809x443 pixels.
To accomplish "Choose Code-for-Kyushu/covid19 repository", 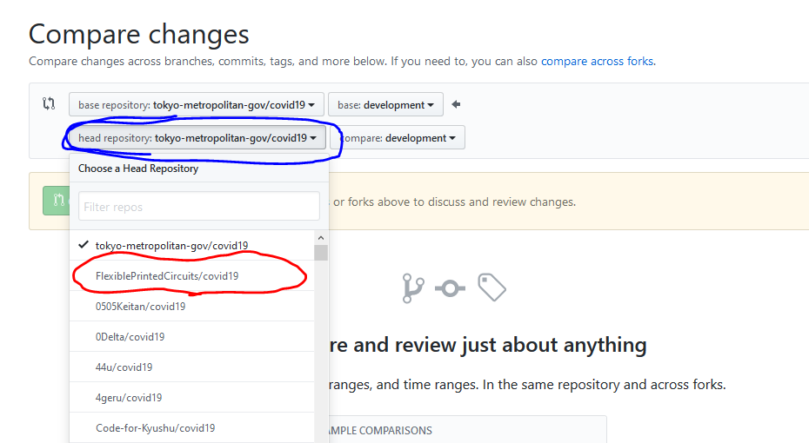I will point(155,427).
